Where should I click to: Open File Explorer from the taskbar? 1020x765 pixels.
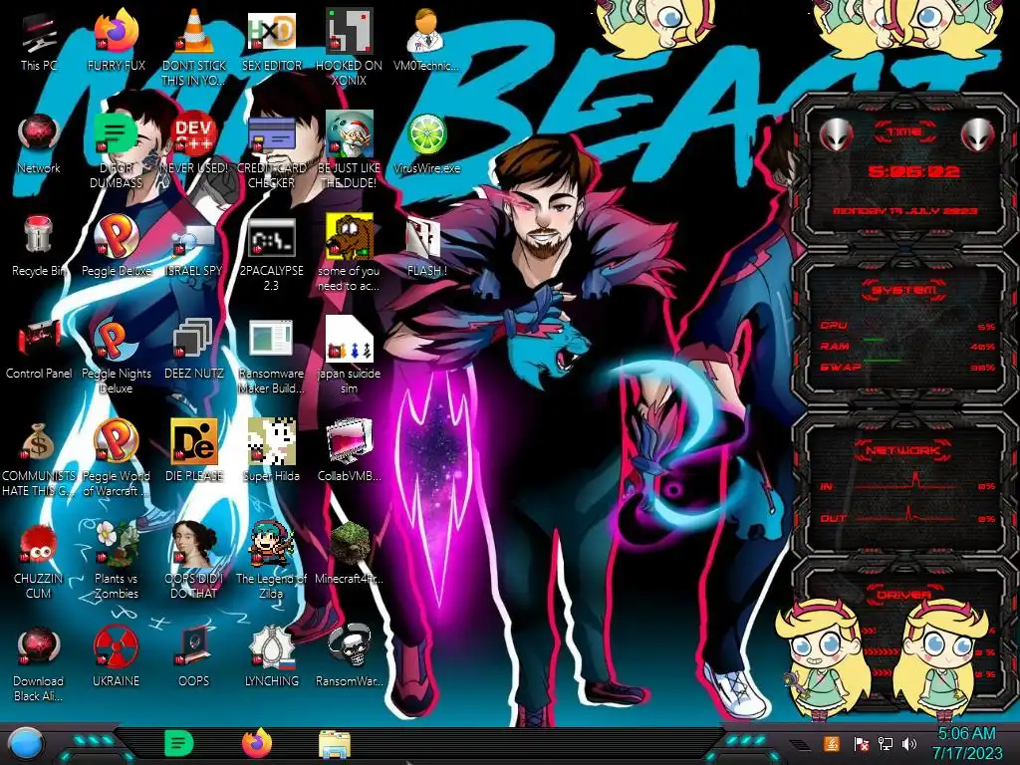click(335, 744)
